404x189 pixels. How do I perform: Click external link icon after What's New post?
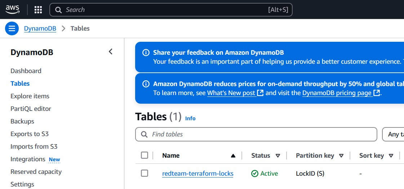pyautogui.click(x=261, y=93)
